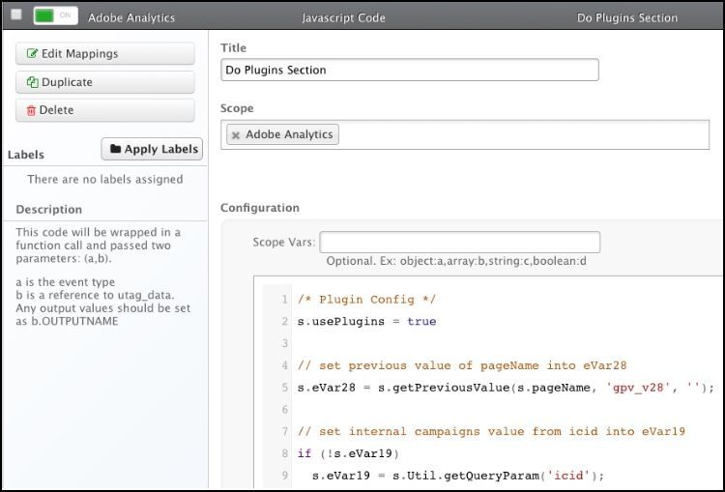Open the Apply Labels menu

(x=152, y=149)
